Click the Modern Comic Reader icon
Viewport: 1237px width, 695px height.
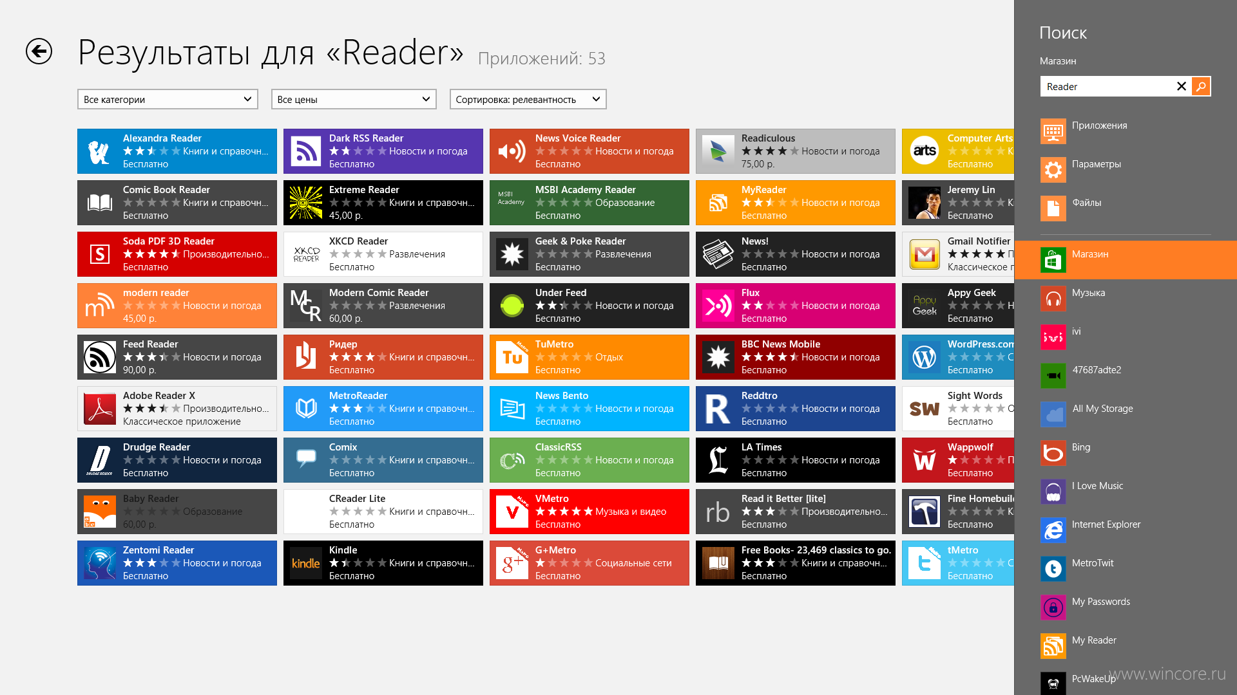306,306
